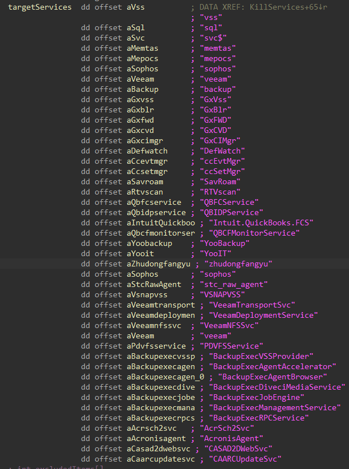Select the "BackupExecAgentAccelerator" string comment
The width and height of the screenshot is (349, 469).
(x=273, y=367)
